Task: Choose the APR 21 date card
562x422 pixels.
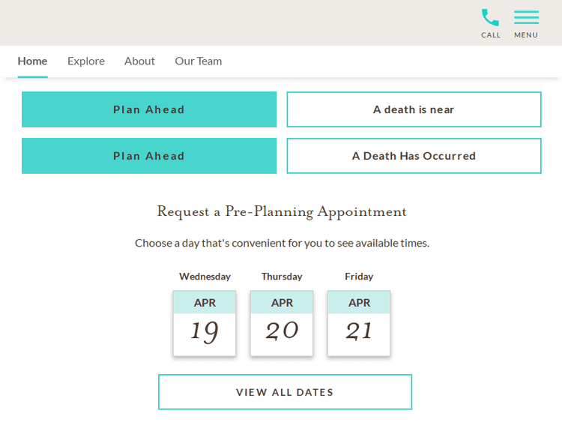Action: pos(359,323)
